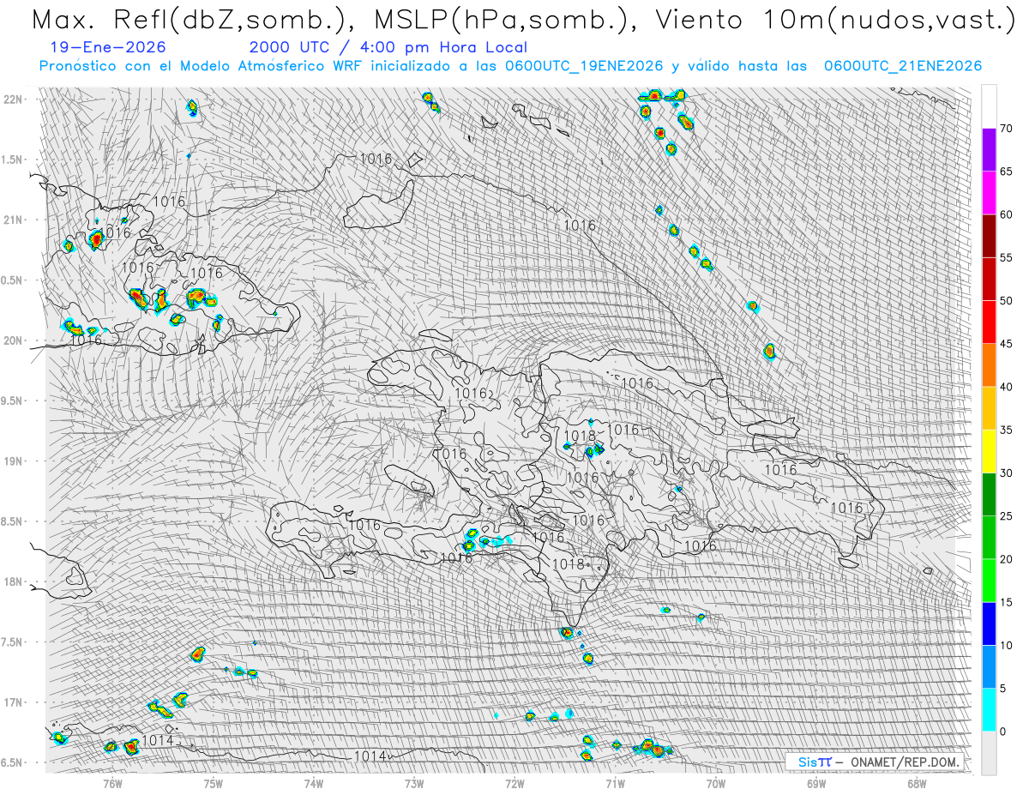
Task: Click the colorbar value '35'
Action: tap(1008, 430)
